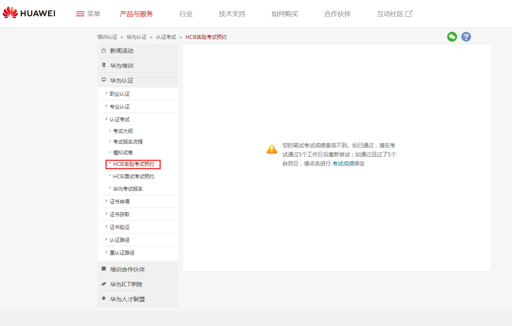Click the star icon beside 华为人才联盟
The image size is (512, 326).
point(104,298)
